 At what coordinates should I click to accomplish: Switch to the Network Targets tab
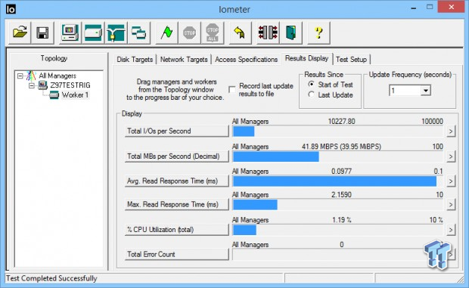[x=184, y=60]
